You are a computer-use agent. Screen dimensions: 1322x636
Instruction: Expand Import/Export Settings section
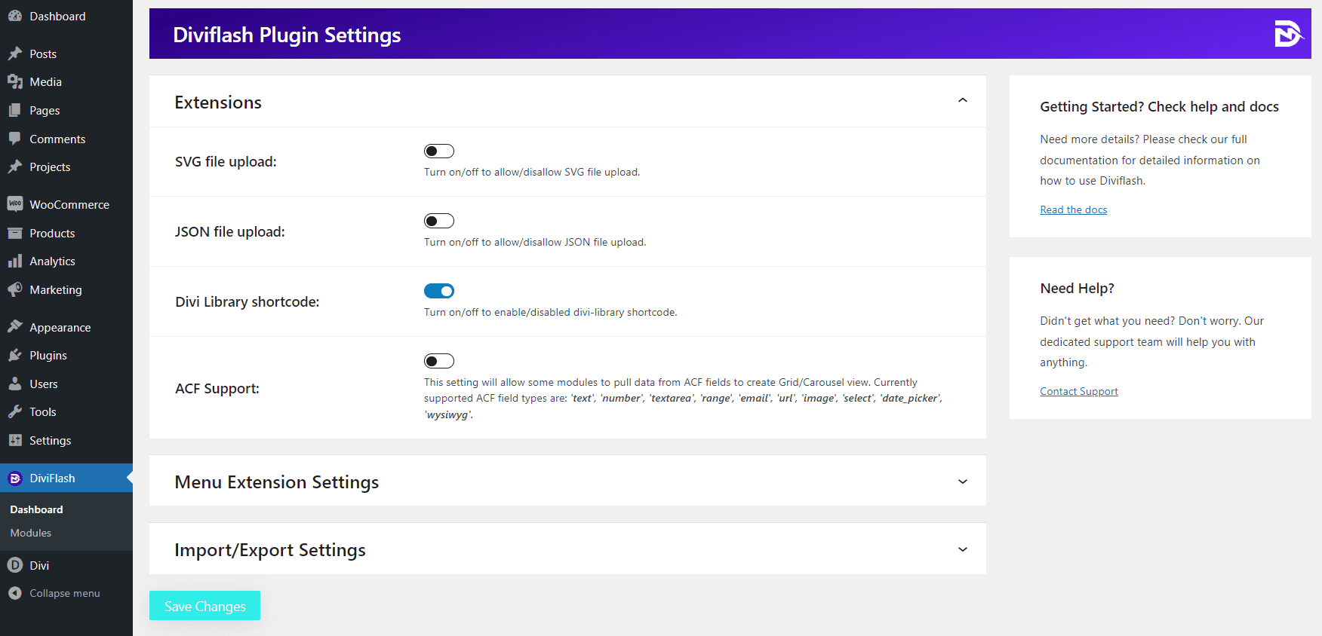pyautogui.click(x=962, y=549)
